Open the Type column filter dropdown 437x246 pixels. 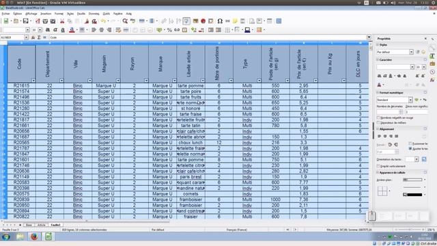pyautogui.click(x=259, y=81)
